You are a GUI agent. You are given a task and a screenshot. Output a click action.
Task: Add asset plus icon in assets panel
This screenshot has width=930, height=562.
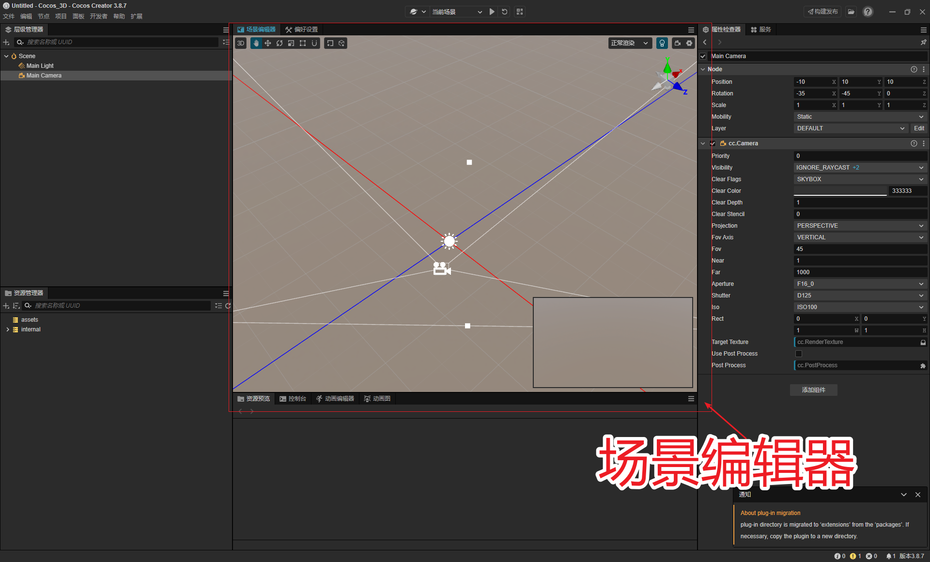pyautogui.click(x=6, y=306)
